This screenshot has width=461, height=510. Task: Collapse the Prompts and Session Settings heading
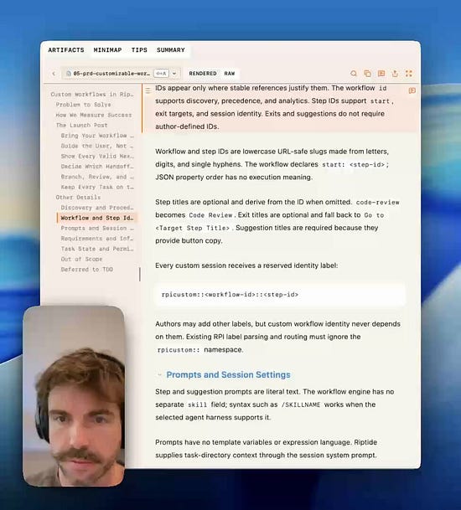[159, 375]
